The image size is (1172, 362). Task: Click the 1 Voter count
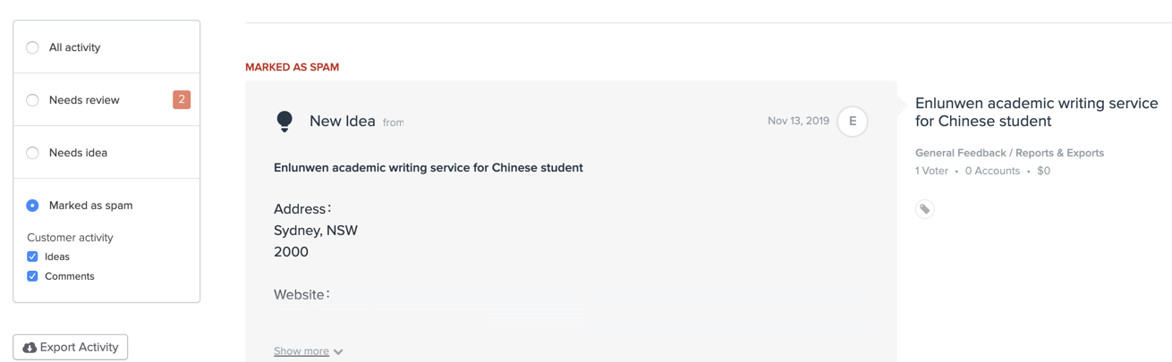click(x=931, y=171)
